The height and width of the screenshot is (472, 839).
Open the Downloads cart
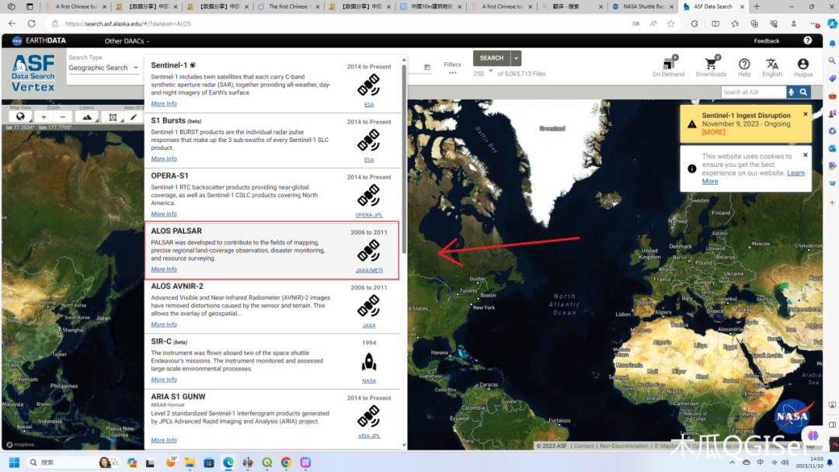point(711,67)
